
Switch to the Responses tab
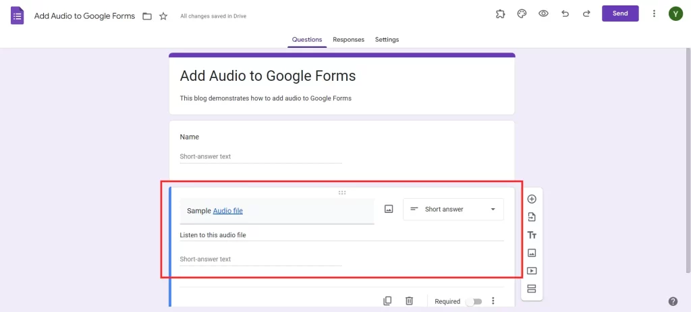tap(349, 40)
